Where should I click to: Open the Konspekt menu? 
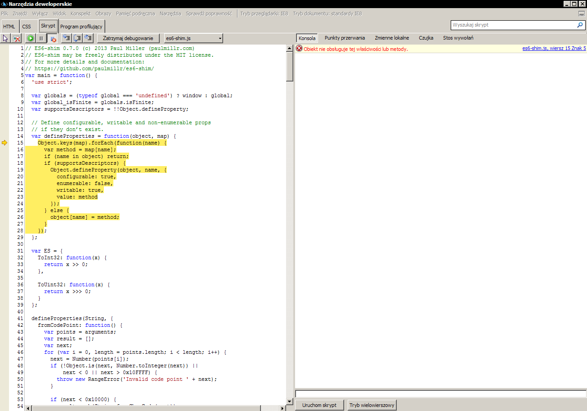(x=81, y=14)
